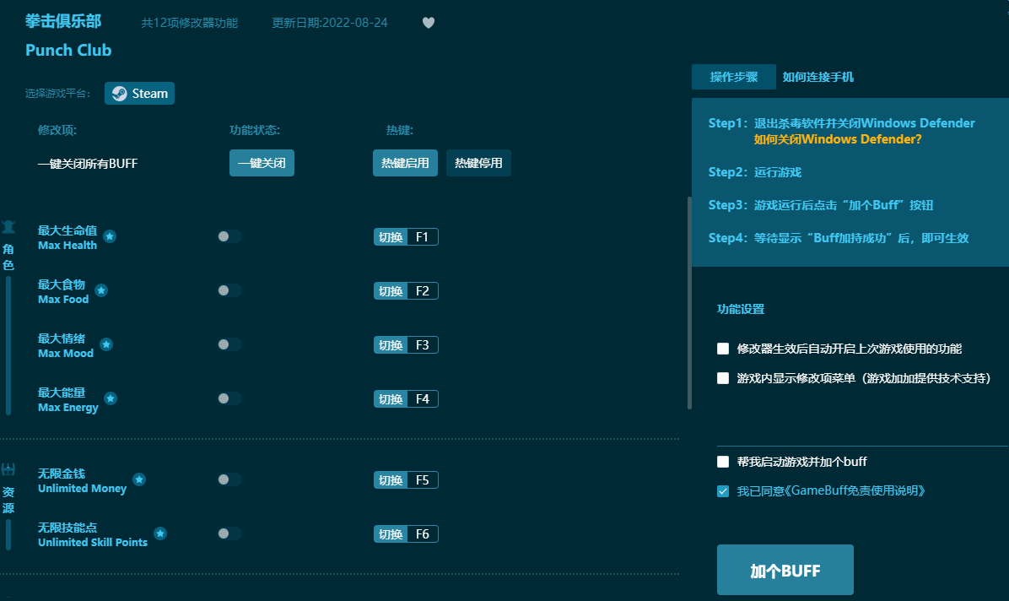Open 如何关闭Windows Defender? link
Screen dimensions: 1009x601
pos(838,139)
